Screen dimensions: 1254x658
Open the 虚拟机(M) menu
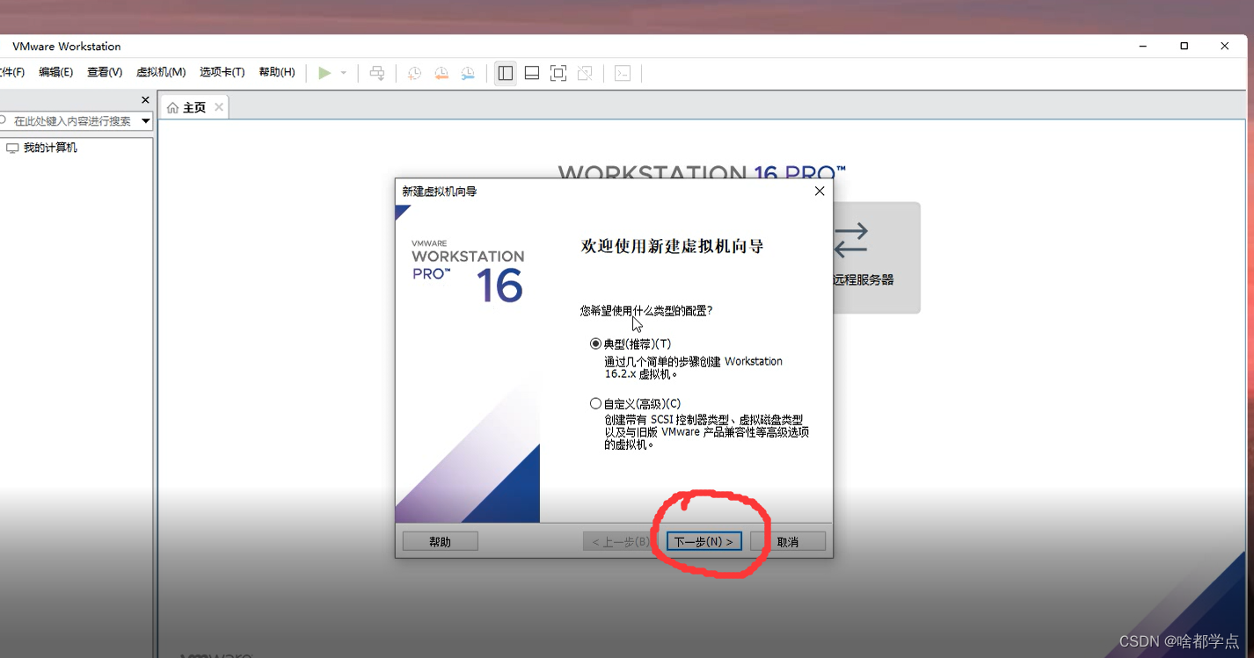(x=161, y=72)
